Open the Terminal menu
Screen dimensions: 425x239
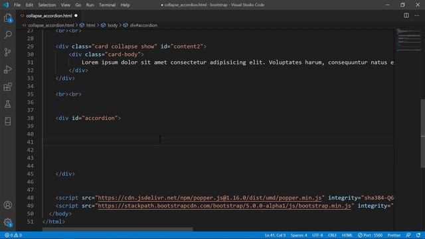(x=107, y=5)
